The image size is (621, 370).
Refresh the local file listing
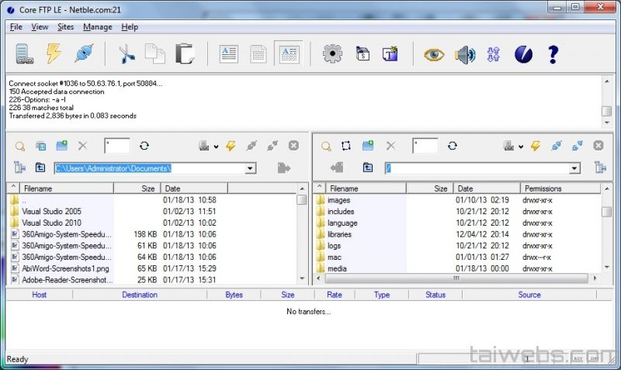tap(144, 146)
